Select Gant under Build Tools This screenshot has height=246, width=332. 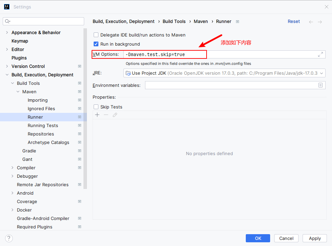pyautogui.click(x=27, y=159)
